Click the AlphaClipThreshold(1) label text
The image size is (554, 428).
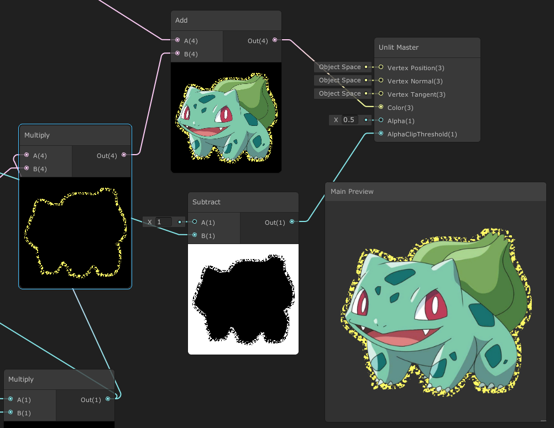point(422,134)
